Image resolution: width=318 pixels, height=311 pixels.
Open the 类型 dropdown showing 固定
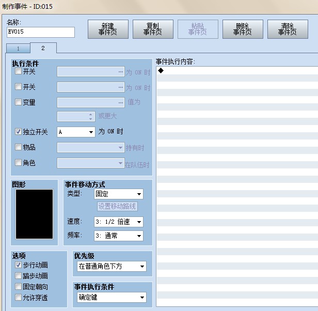click(119, 194)
